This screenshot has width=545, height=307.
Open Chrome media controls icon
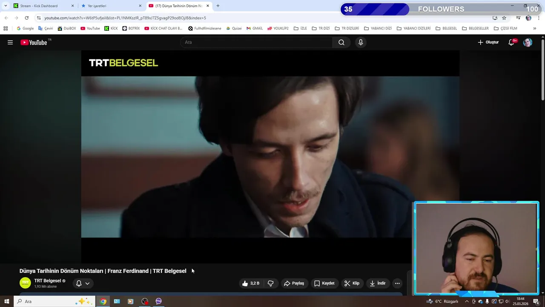518,18
